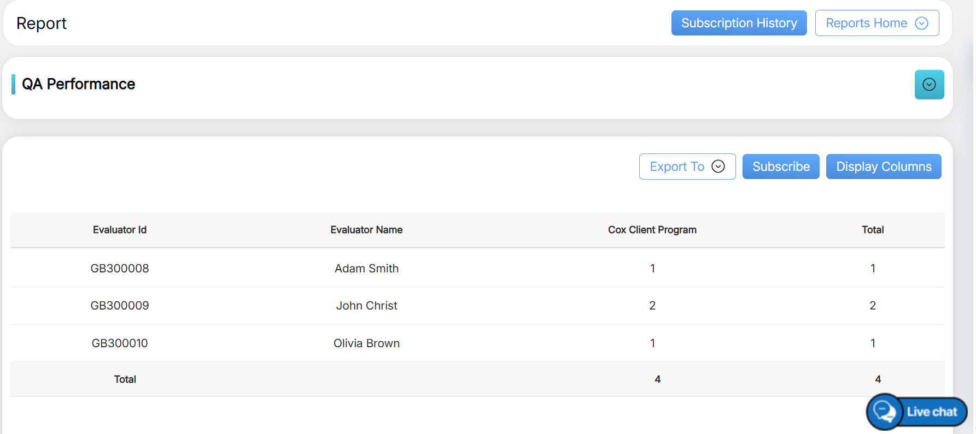Click on John Christ in the table

(366, 306)
